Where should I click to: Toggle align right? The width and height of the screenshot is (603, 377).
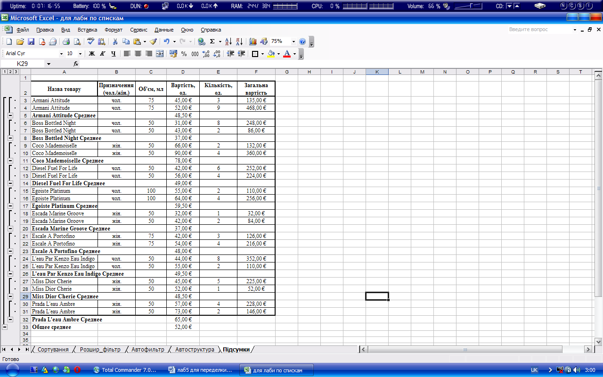149,54
